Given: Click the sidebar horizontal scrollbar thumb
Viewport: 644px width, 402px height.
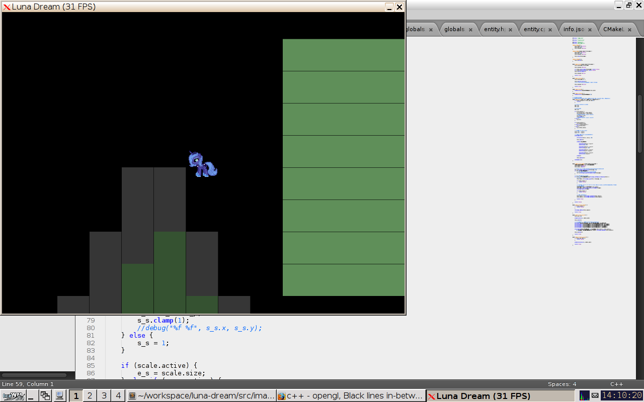Looking at the screenshot, I should [x=34, y=375].
